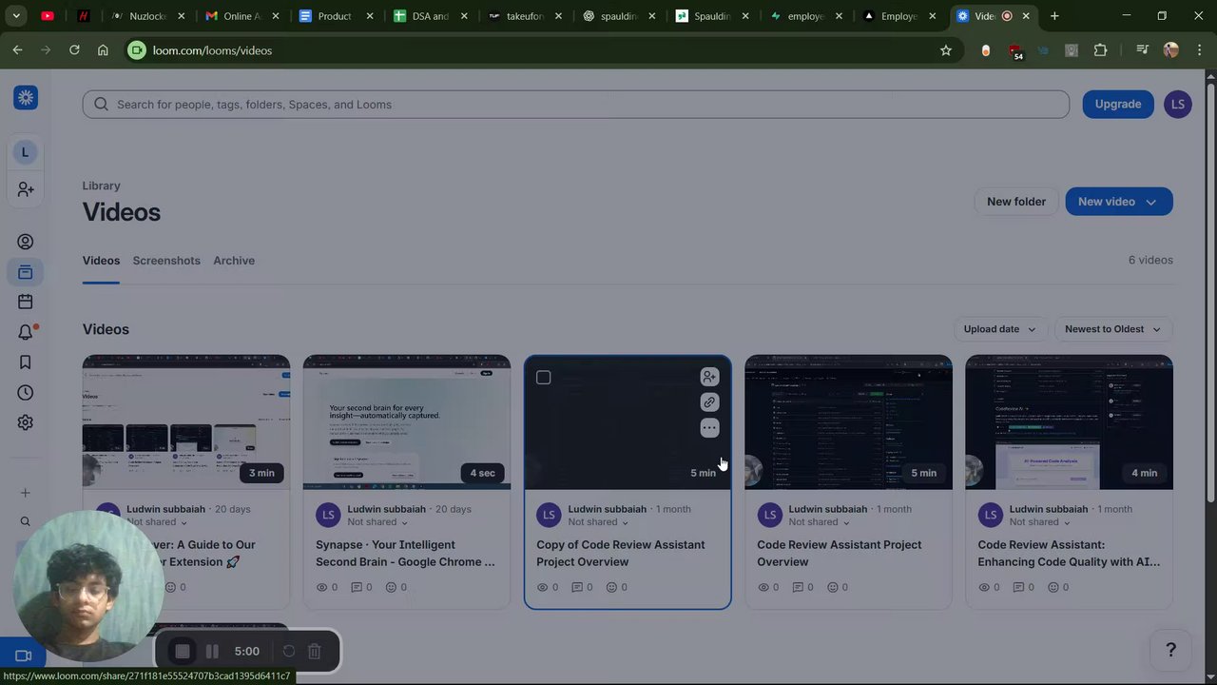Expand Not shared on Copy of Code Review

pos(598,522)
